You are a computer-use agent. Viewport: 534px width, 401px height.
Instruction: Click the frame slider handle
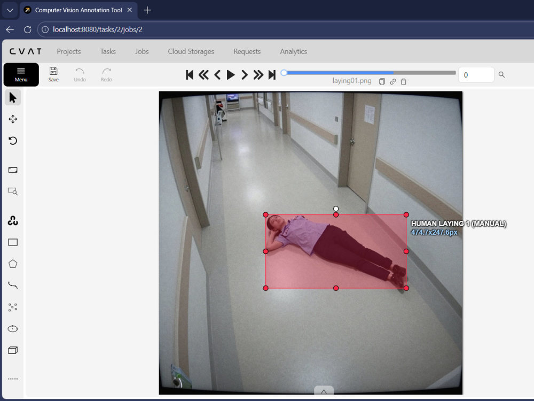tap(284, 73)
